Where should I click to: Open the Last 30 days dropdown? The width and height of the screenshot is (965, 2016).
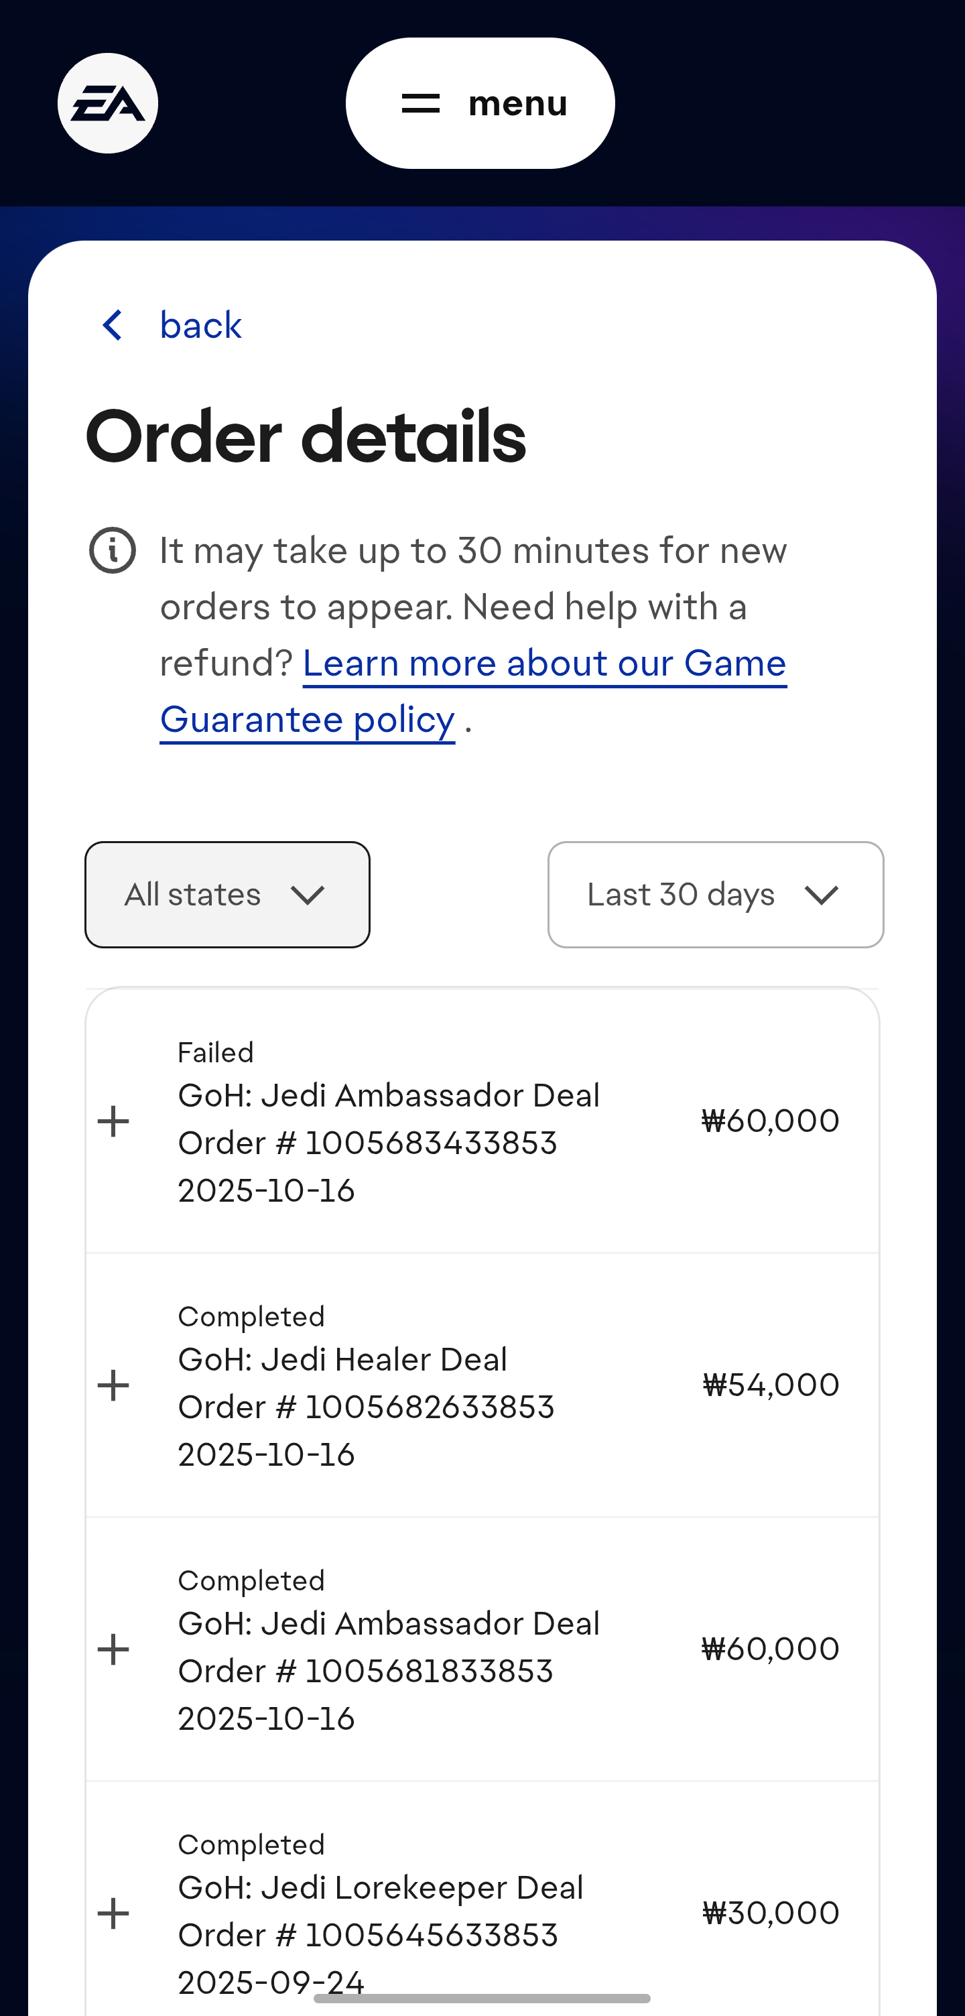coord(715,895)
